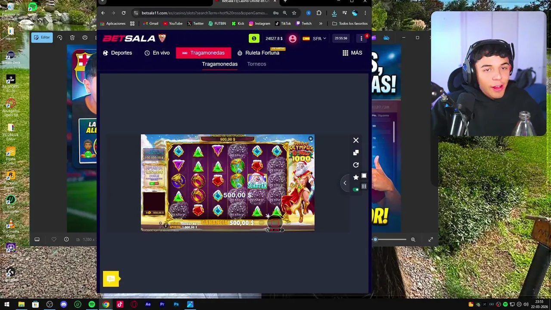Add game to favorites with star icon
Screen dimensions: 551x310
(356, 177)
